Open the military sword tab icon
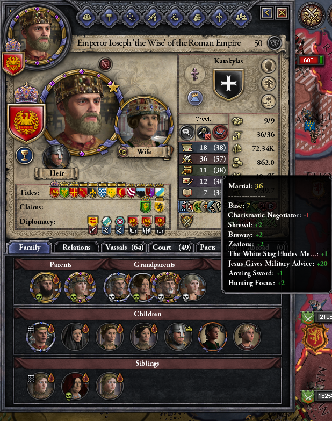The height and width of the screenshot is (421, 332). pyautogui.click(x=153, y=17)
